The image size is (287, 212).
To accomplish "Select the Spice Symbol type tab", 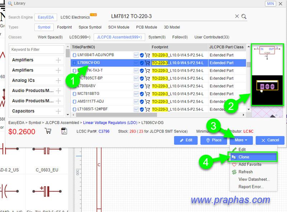I will tap(90, 27).
